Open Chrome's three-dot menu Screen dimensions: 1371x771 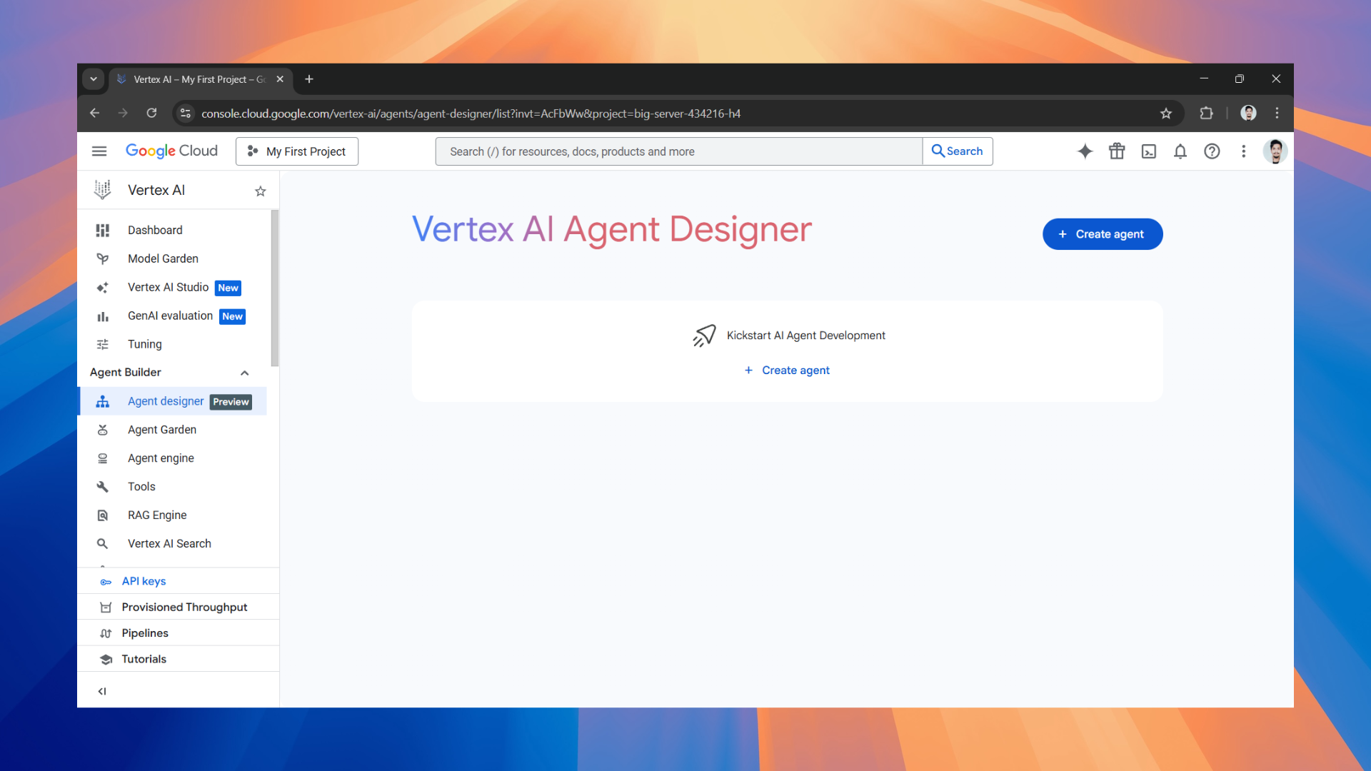click(x=1277, y=113)
